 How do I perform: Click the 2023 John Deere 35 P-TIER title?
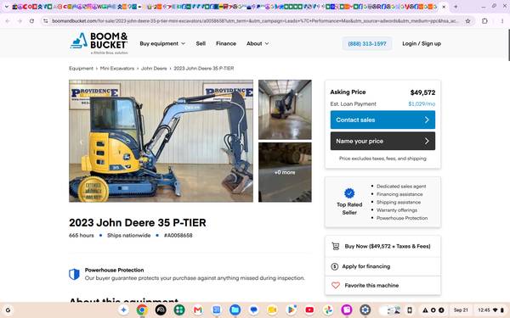tap(137, 222)
